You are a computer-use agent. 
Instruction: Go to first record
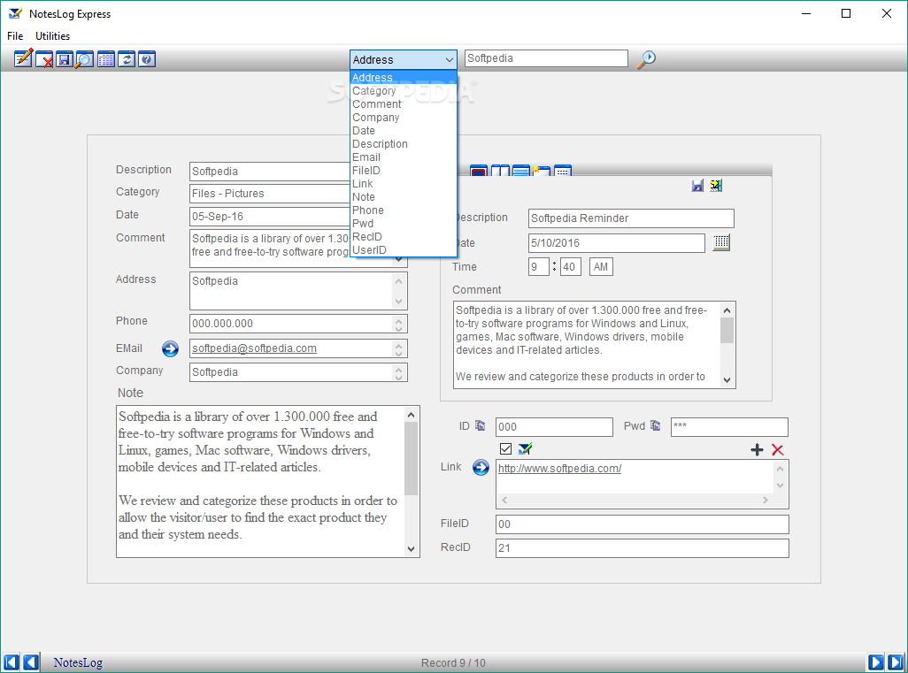tap(11, 662)
